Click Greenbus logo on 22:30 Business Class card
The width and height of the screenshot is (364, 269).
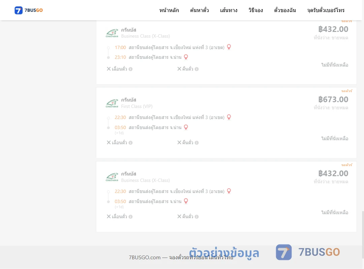pos(112,177)
